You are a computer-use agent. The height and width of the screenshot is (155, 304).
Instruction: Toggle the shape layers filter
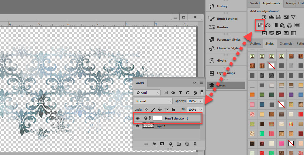point(188,93)
